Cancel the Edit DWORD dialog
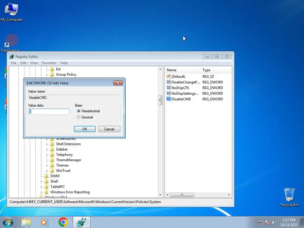This screenshot has height=228, width=304. pos(109,129)
